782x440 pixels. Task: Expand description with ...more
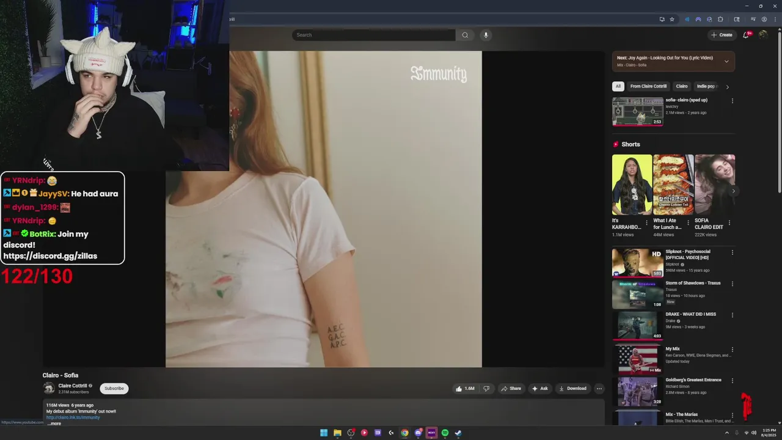54,424
